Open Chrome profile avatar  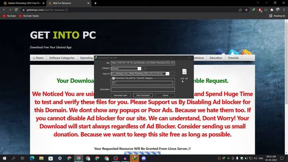[x=278, y=10]
